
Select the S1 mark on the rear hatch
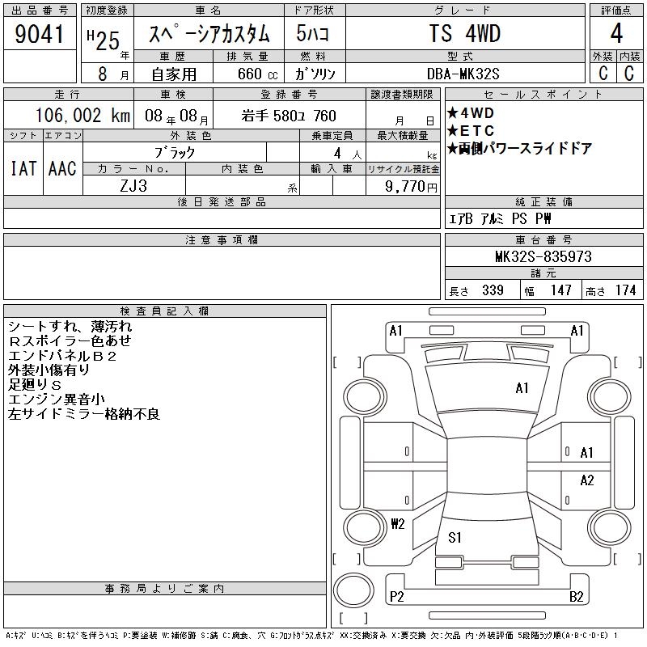[x=455, y=537]
